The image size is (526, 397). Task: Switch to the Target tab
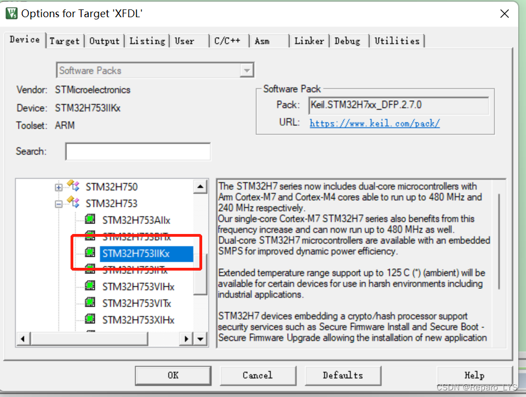[x=64, y=41]
